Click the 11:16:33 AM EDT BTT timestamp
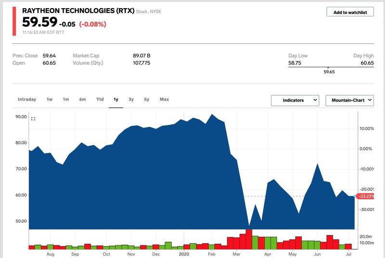Viewport: 385px width, 258px height. (43, 32)
